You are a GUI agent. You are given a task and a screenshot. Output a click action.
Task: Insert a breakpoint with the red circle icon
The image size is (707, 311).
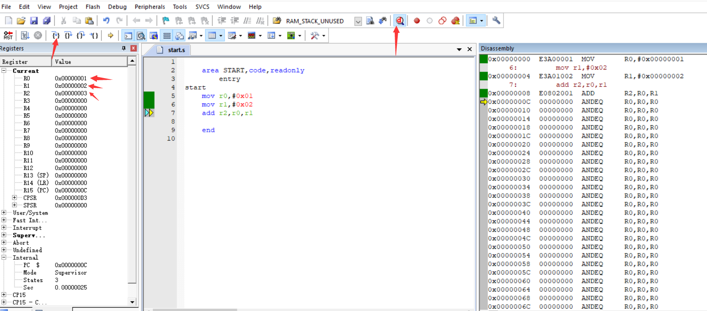click(x=417, y=20)
